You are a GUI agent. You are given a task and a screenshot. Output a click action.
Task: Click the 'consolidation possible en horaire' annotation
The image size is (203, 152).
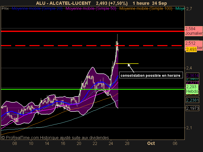tap(151, 75)
